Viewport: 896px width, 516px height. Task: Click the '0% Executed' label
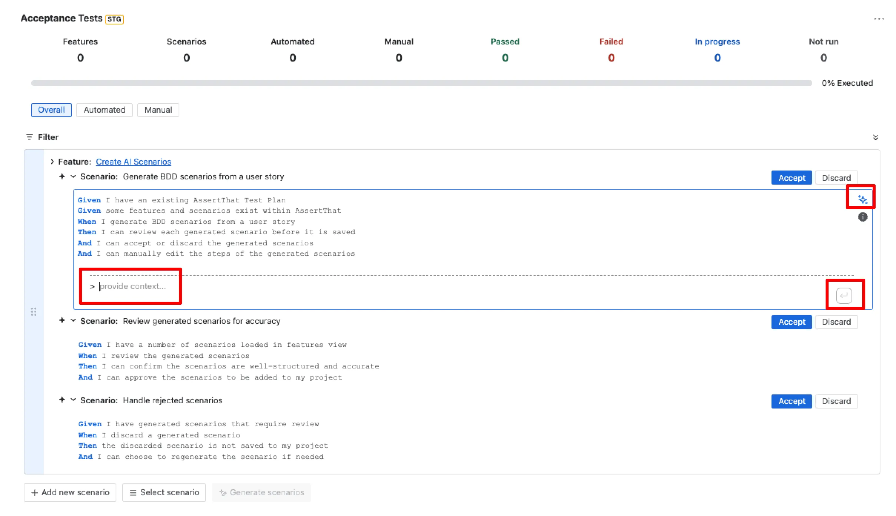[847, 83]
